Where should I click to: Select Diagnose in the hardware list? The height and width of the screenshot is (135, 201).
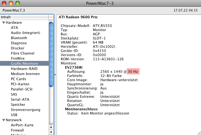tap(19, 43)
